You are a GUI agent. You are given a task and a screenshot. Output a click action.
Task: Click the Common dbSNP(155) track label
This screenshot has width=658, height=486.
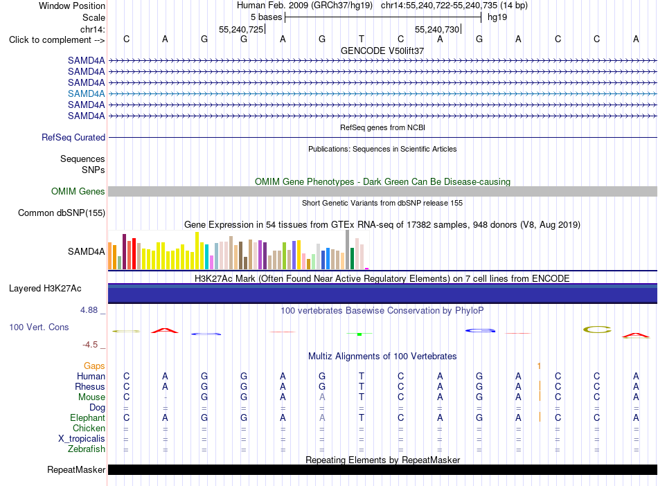click(x=61, y=213)
